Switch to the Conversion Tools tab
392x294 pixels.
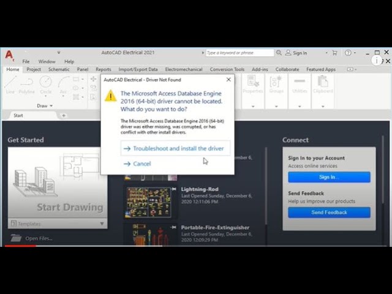[x=227, y=69]
